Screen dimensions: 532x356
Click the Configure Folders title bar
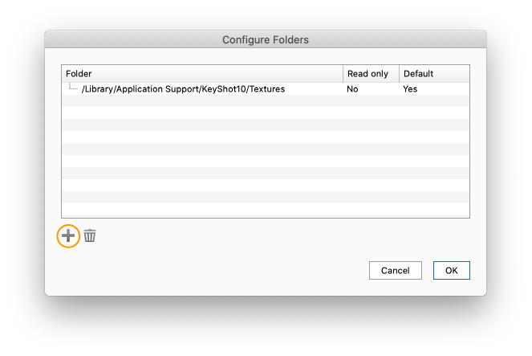pos(266,39)
